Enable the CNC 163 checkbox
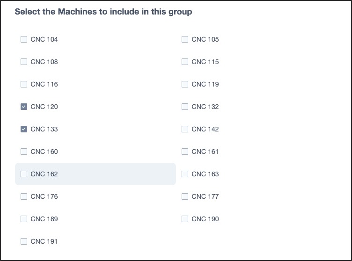The width and height of the screenshot is (352, 261). 185,174
